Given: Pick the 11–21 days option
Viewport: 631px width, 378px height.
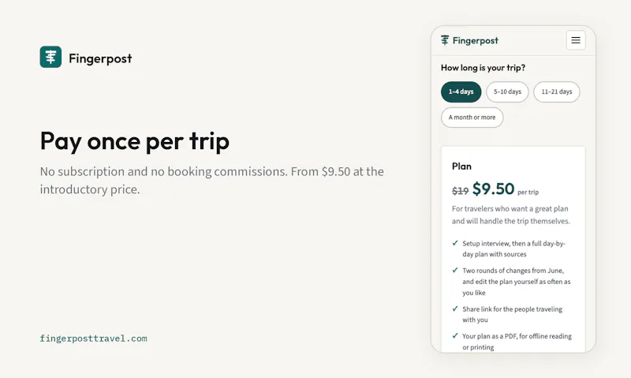Looking at the screenshot, I should (557, 92).
